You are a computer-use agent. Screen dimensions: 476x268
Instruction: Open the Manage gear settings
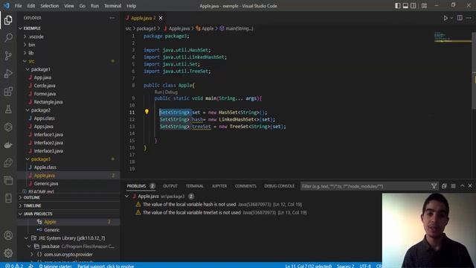coord(8,253)
